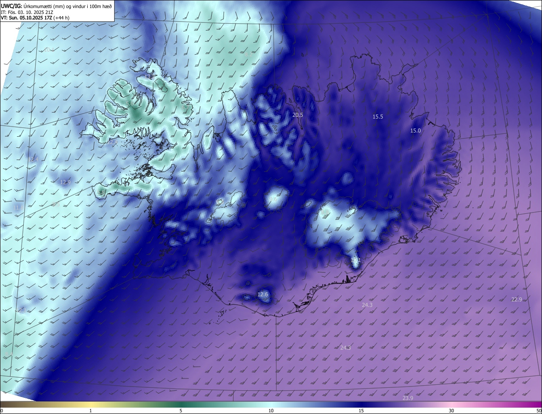Click the colorbar legend tick label "10"
The image size is (542, 414).
tap(271, 411)
